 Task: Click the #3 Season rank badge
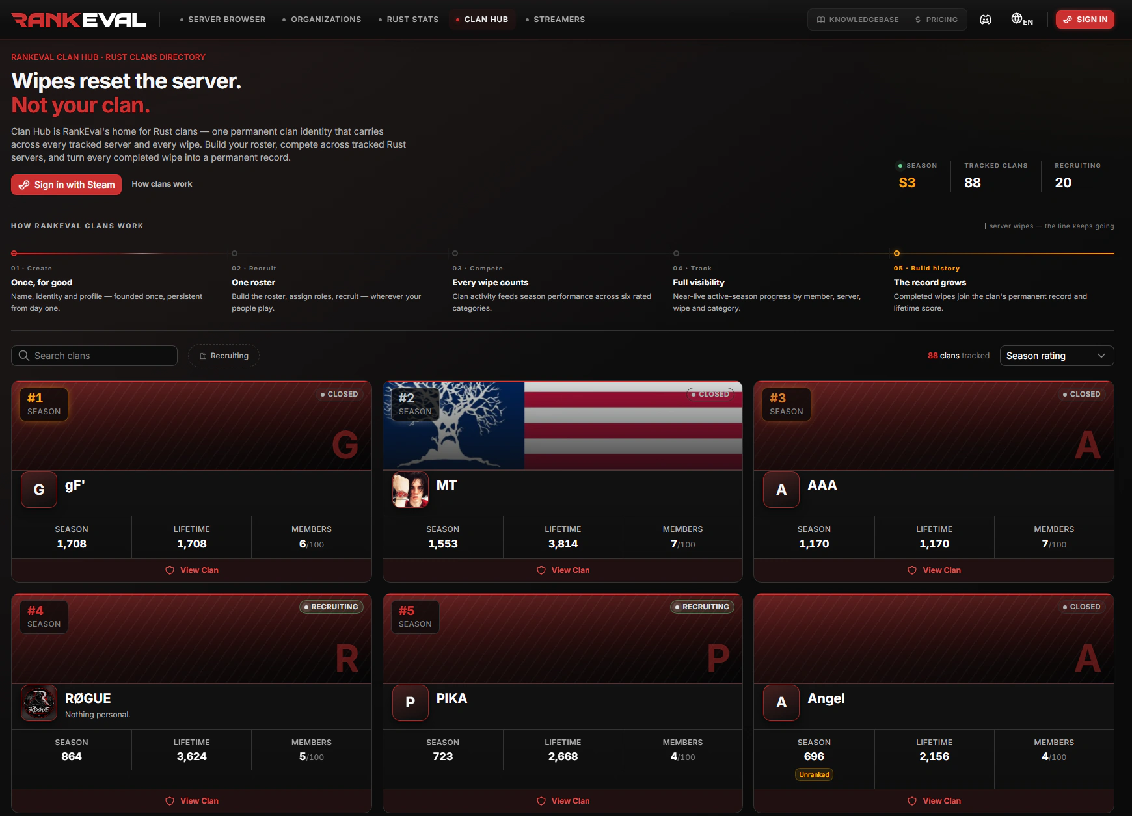coord(787,404)
